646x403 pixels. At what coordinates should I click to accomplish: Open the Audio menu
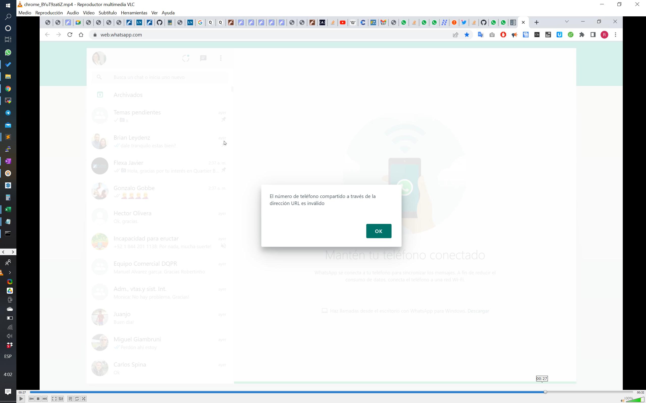coord(73,13)
